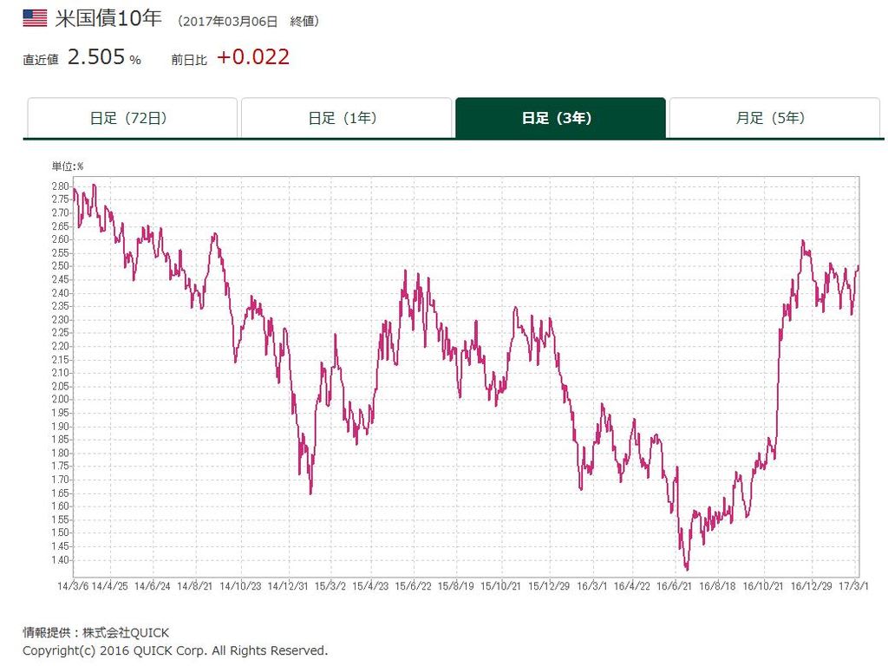Screen dimensions: 888x666
Task: Click the 2.25 y-axis label
Action: point(60,332)
